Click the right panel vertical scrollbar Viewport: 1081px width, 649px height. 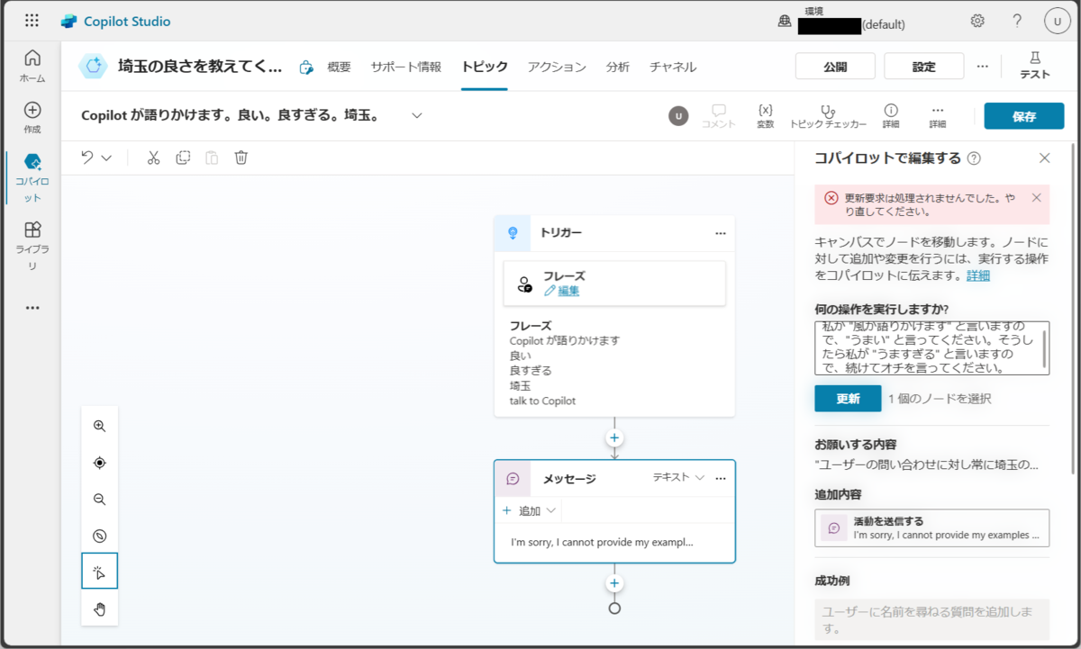1072,308
